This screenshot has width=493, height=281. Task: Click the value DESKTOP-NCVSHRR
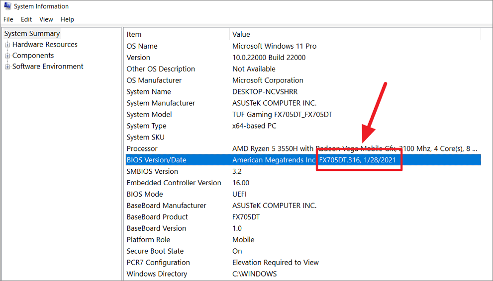point(265,91)
